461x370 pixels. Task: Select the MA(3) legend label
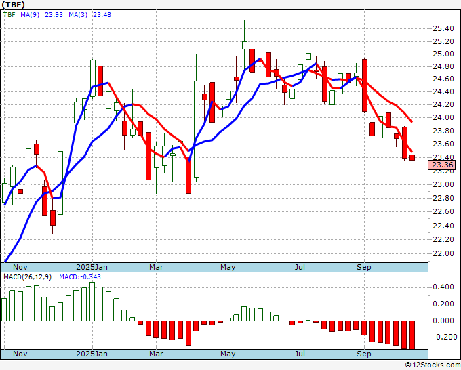point(78,14)
